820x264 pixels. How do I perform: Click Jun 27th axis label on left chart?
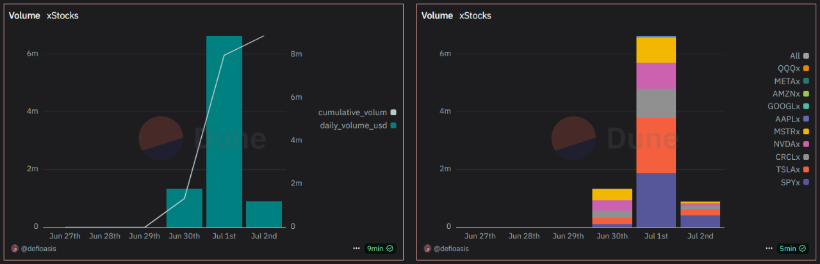[65, 236]
